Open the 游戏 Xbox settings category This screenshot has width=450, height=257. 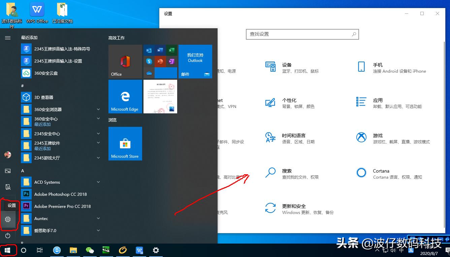click(x=377, y=138)
